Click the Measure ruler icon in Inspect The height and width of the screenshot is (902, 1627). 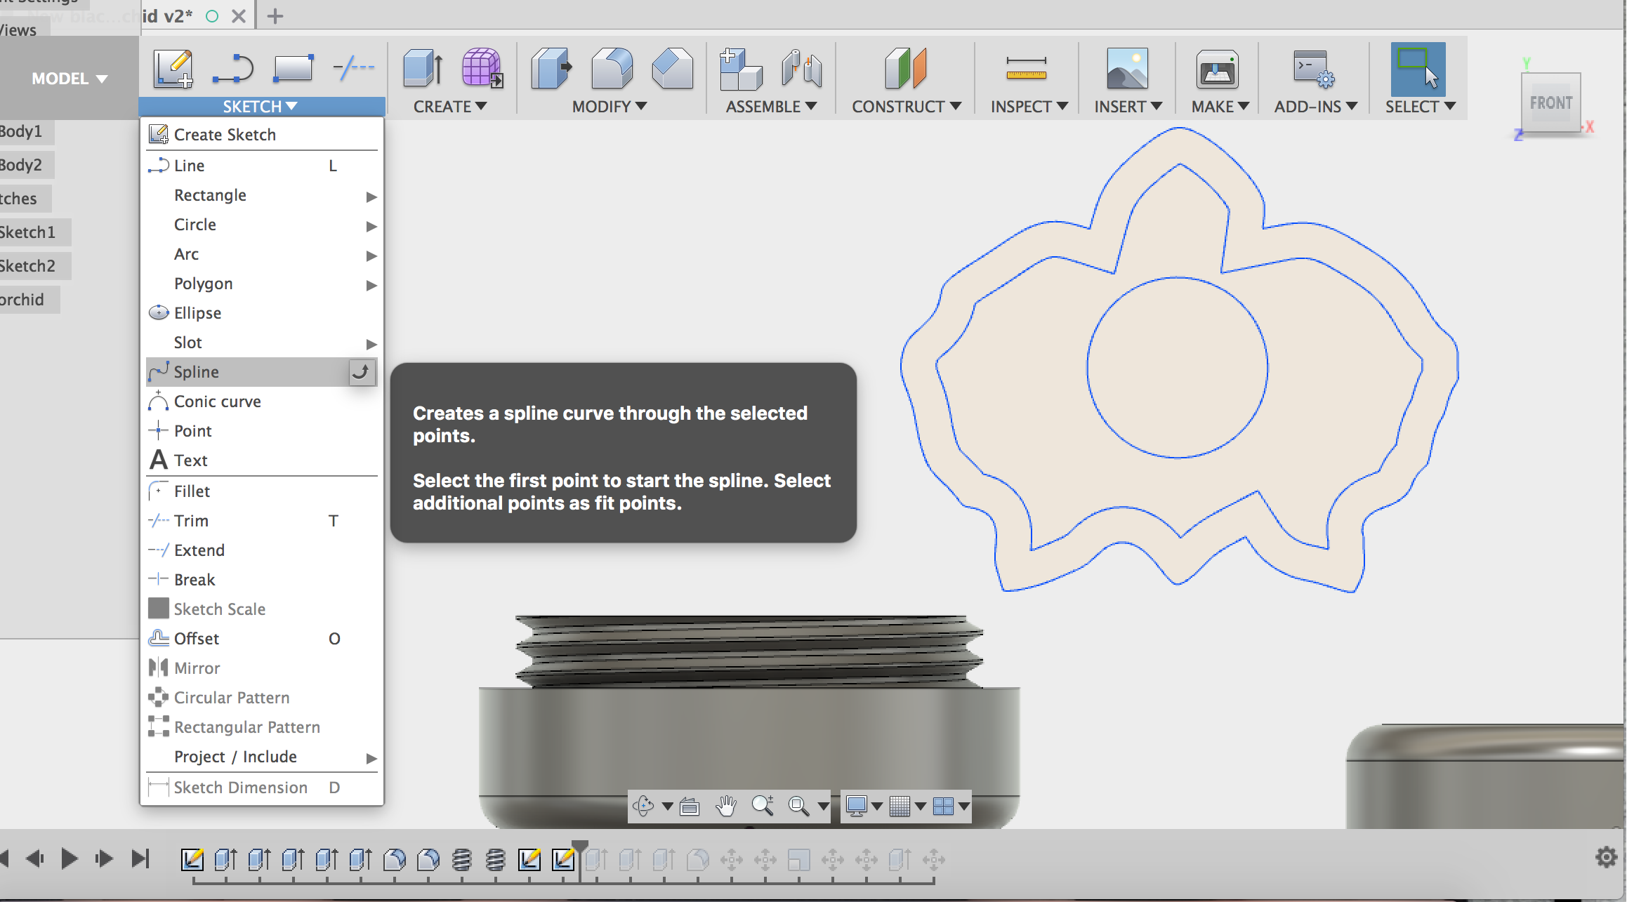[1026, 68]
